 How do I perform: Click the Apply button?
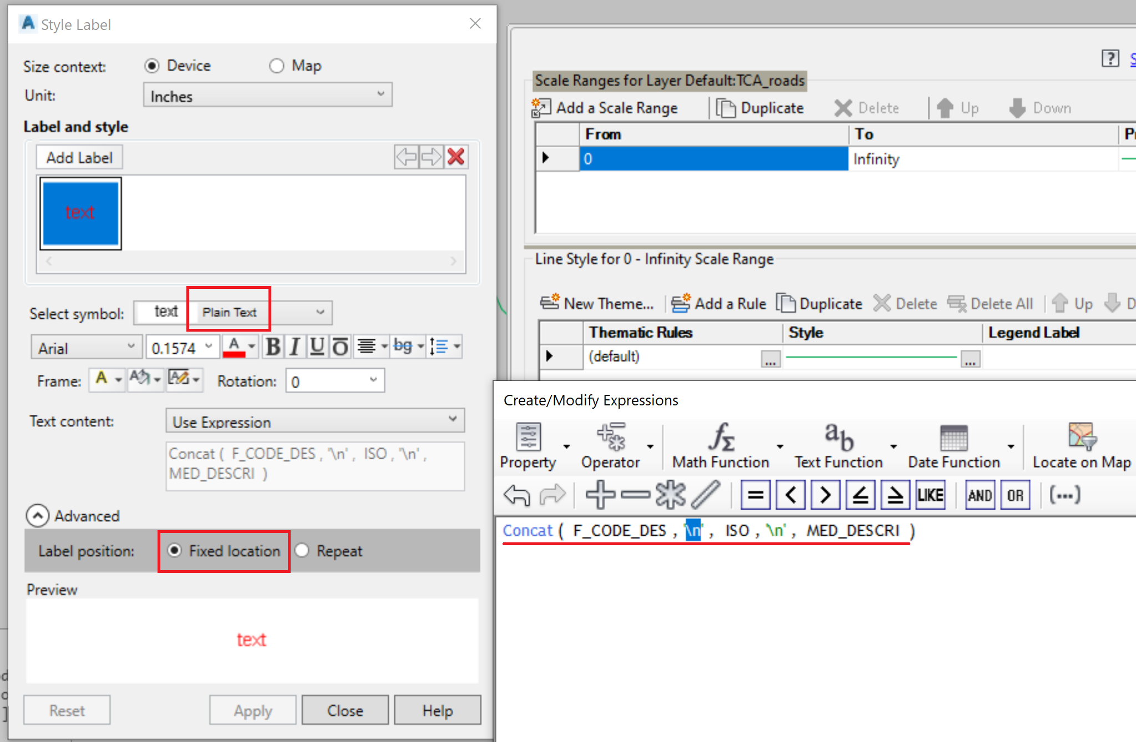(252, 710)
